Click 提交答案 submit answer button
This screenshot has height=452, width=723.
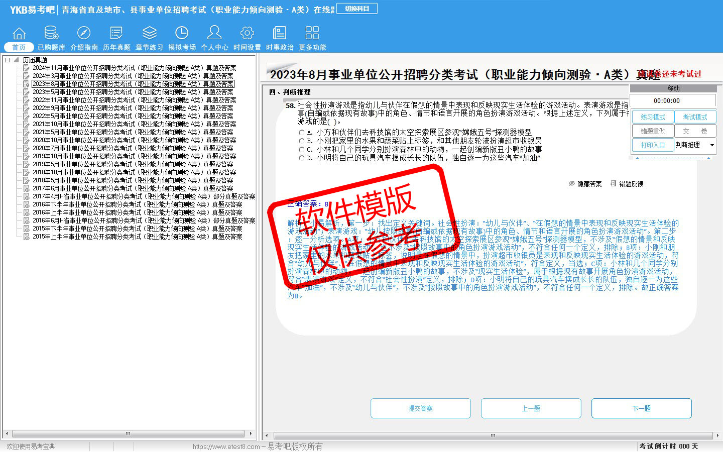tap(420, 408)
